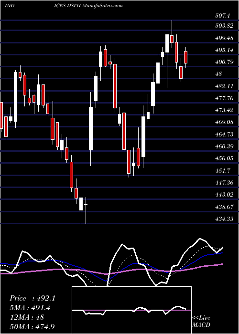This screenshot has width=239, height=334.
Task: Select the 5MA : 491.4 readout
Action: coord(31,308)
